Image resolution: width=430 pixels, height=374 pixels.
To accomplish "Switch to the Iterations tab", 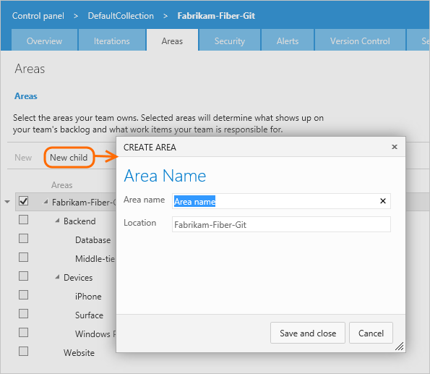I will 112,41.
